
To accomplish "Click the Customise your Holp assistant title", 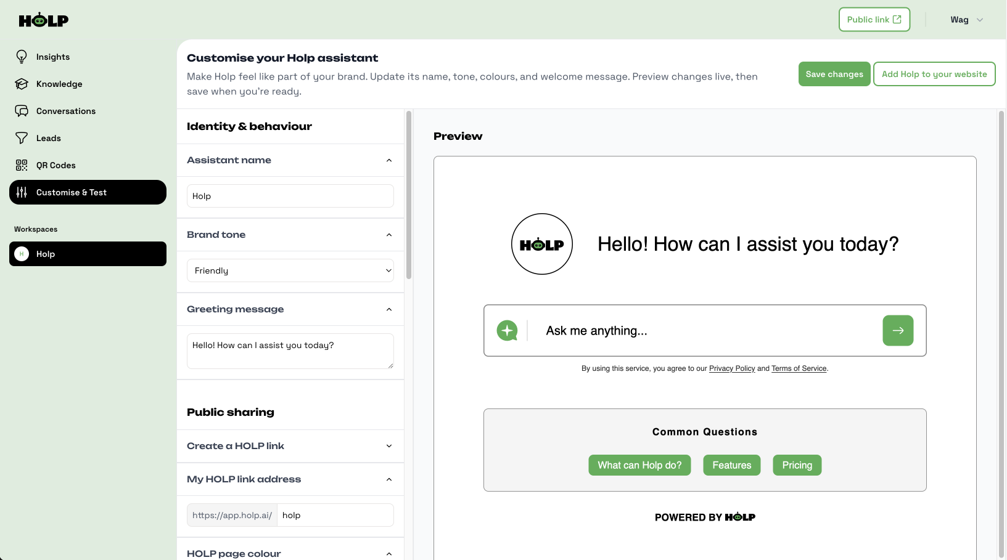I will (282, 58).
